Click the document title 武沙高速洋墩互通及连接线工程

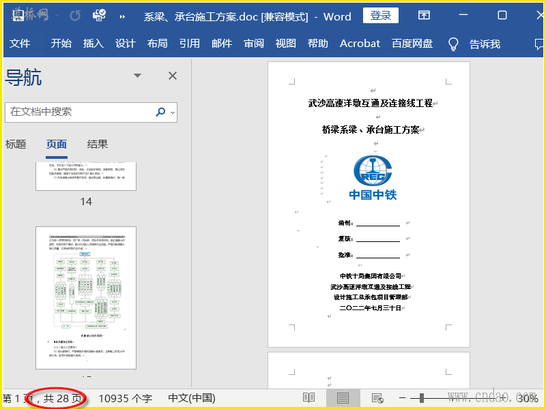371,104
